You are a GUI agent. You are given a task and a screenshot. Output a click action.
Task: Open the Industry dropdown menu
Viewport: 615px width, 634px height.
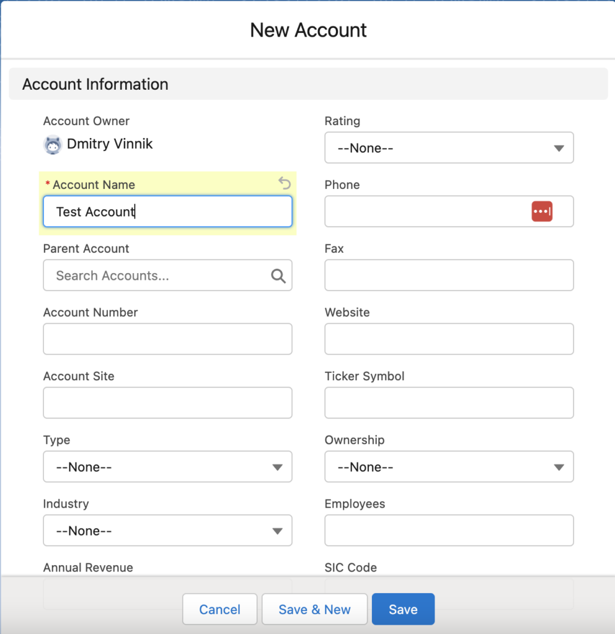(x=167, y=531)
